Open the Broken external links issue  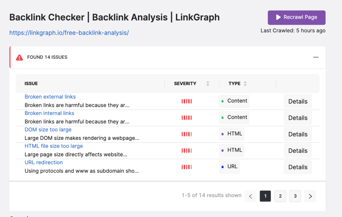[x=50, y=96]
